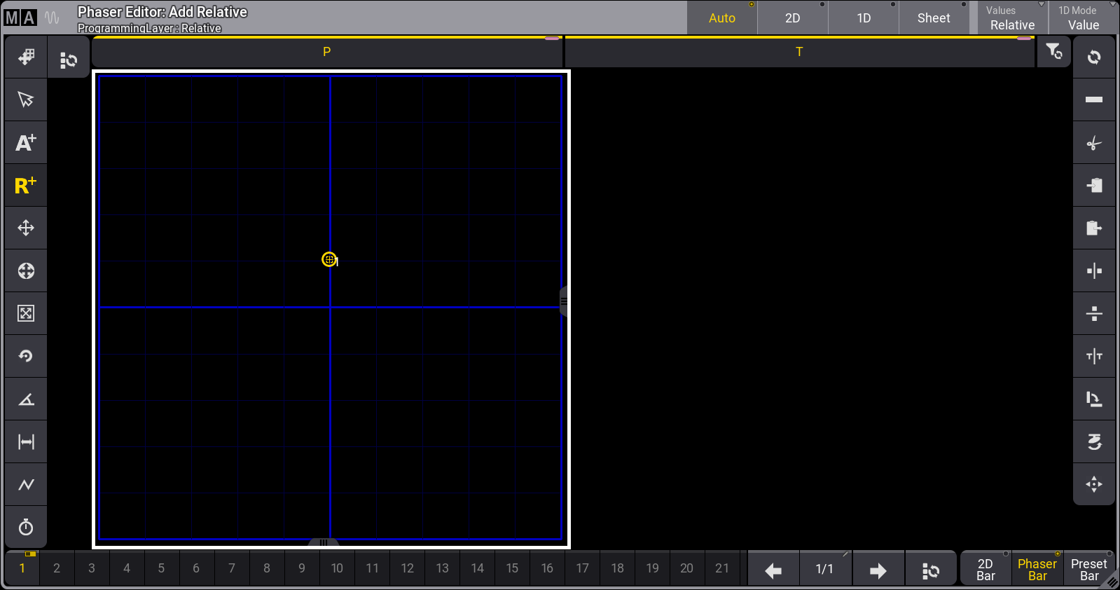
Task: Open the MA logo menu
Action: (20, 18)
